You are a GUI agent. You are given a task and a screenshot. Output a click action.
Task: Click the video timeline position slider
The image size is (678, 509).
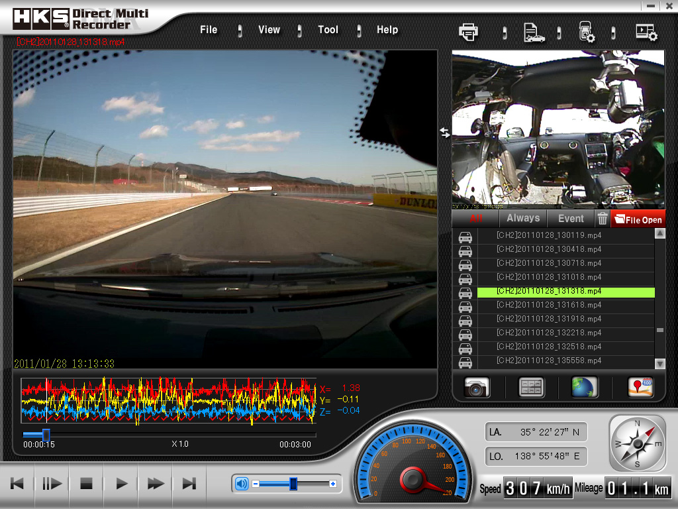pyautogui.click(x=46, y=435)
